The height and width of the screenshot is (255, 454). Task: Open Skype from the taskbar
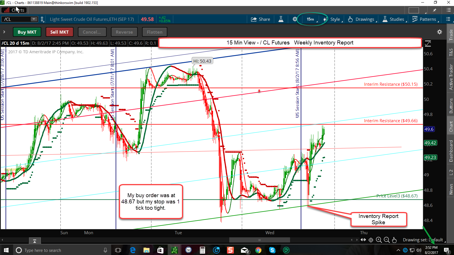tap(272, 250)
